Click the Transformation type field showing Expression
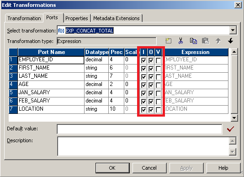244x177 pixels. pos(106,41)
